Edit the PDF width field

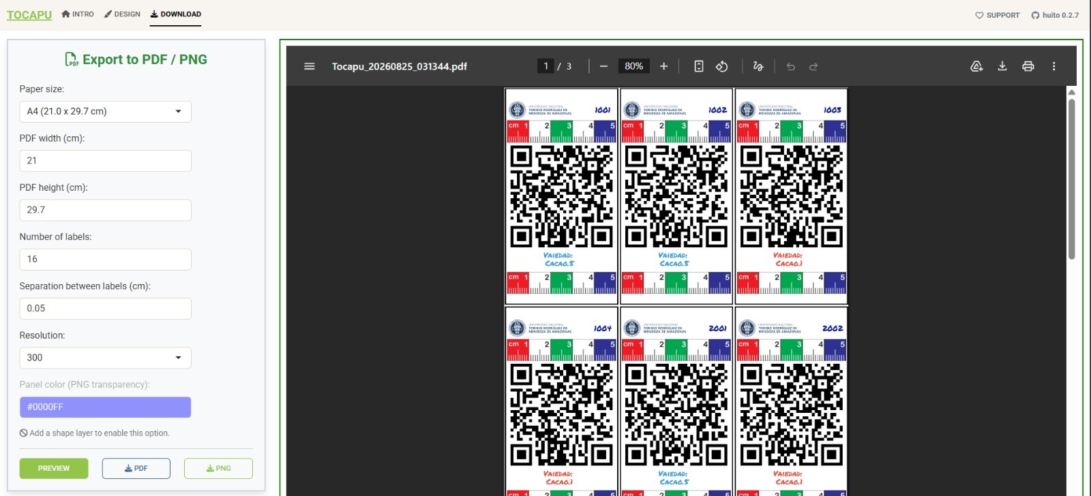click(105, 161)
